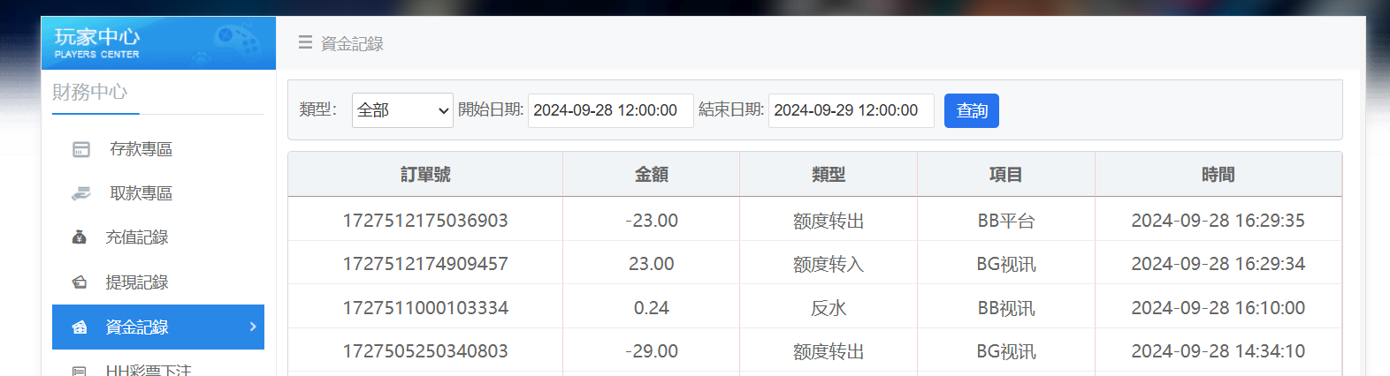
Task: Select 資金記錄 menu item
Action: click(158, 327)
